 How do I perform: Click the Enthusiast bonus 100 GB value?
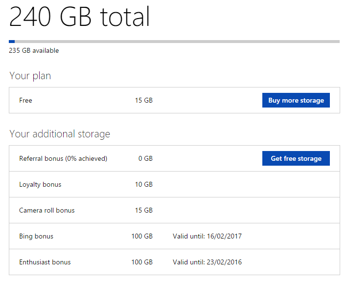coord(142,262)
